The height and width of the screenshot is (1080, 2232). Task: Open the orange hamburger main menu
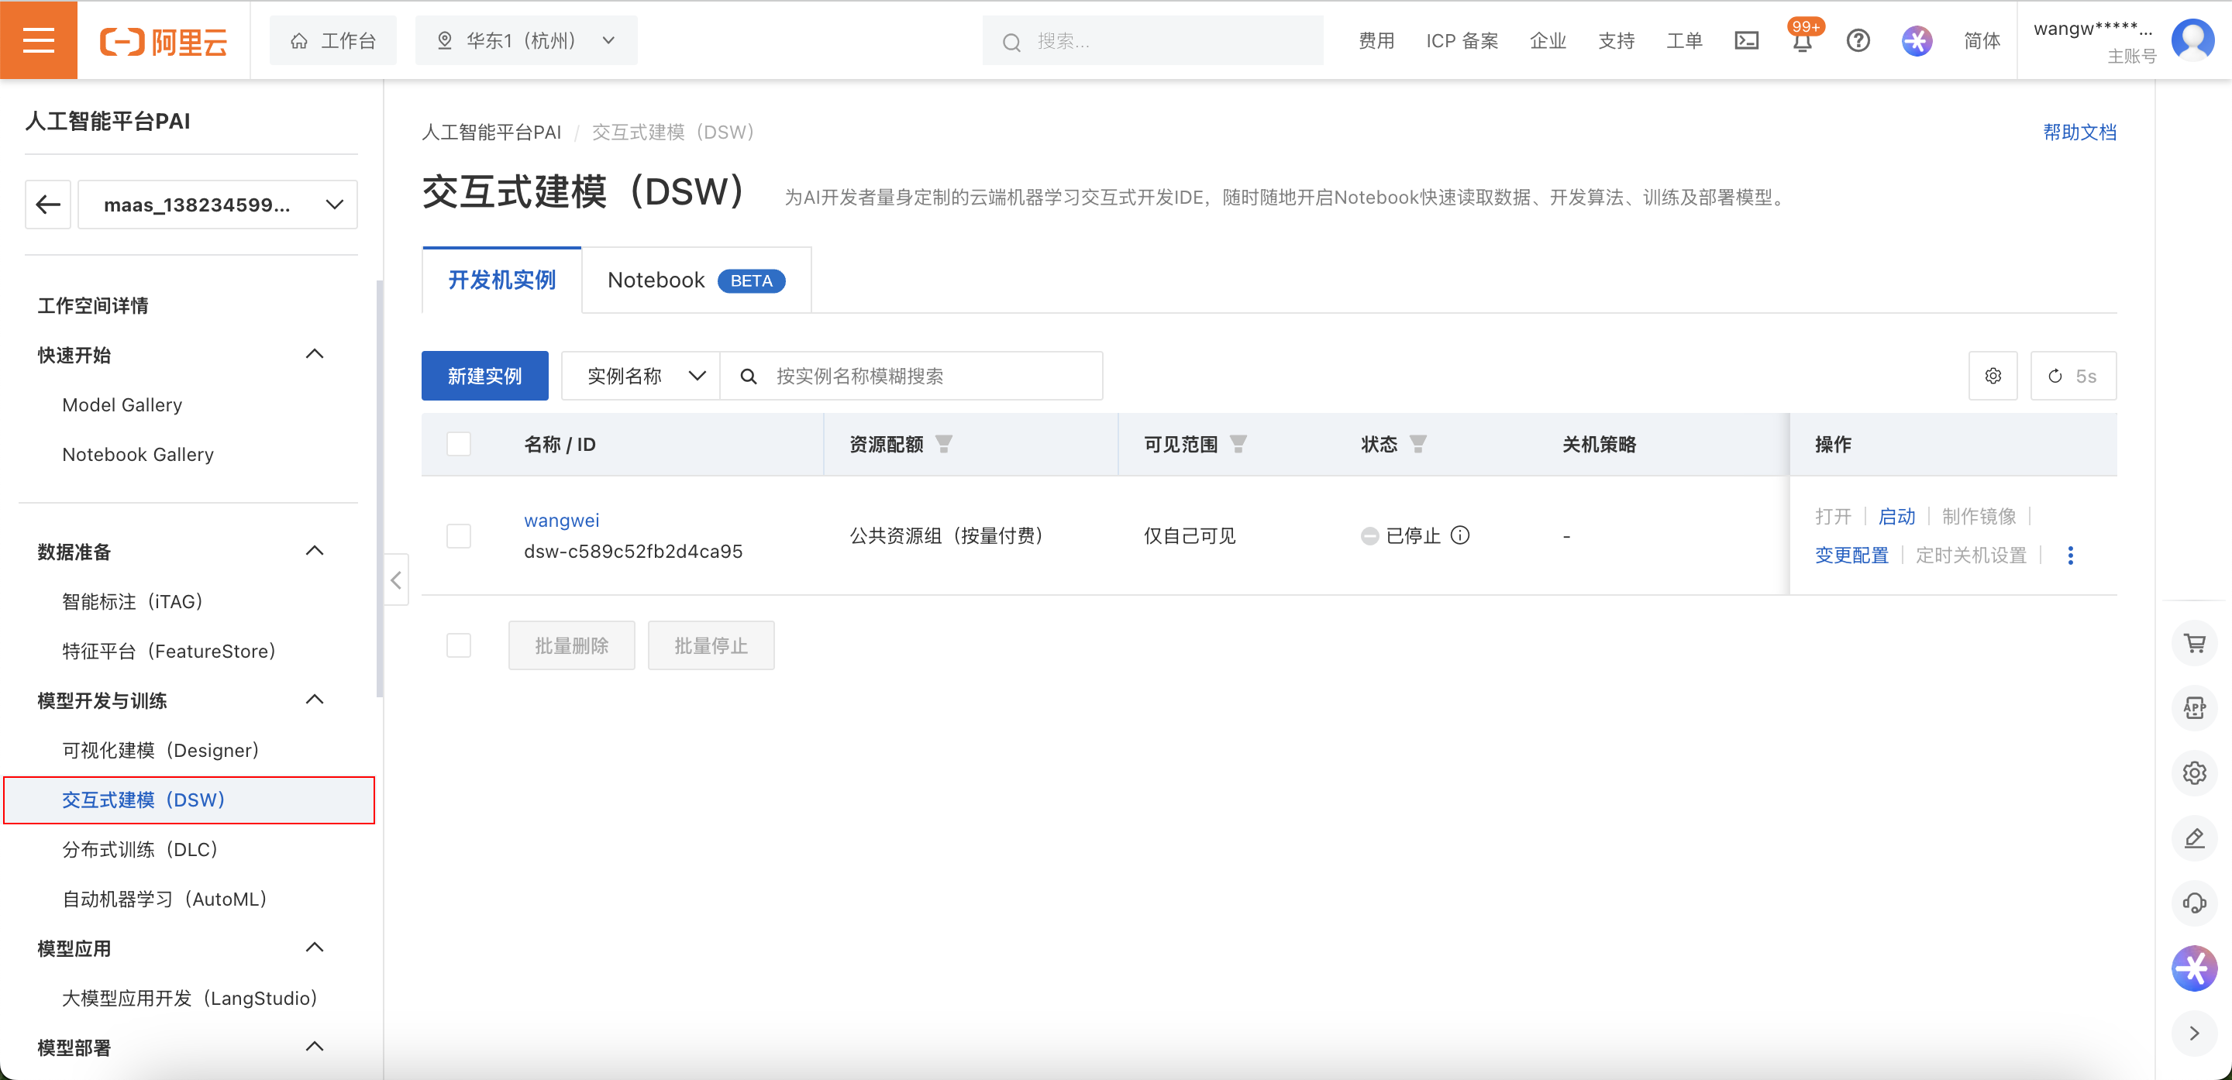pos(39,40)
